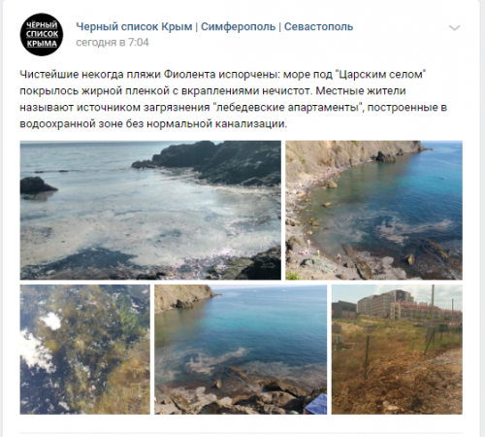Click the fence posts in the construction photo

coord(367,356)
